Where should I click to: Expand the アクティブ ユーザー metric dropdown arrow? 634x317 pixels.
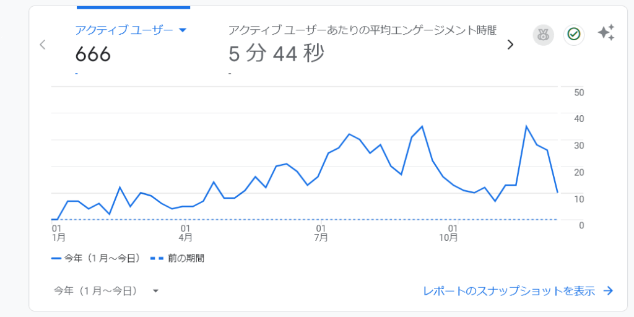pos(183,30)
